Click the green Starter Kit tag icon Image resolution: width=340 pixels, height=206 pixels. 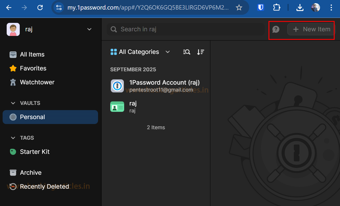coord(13,152)
